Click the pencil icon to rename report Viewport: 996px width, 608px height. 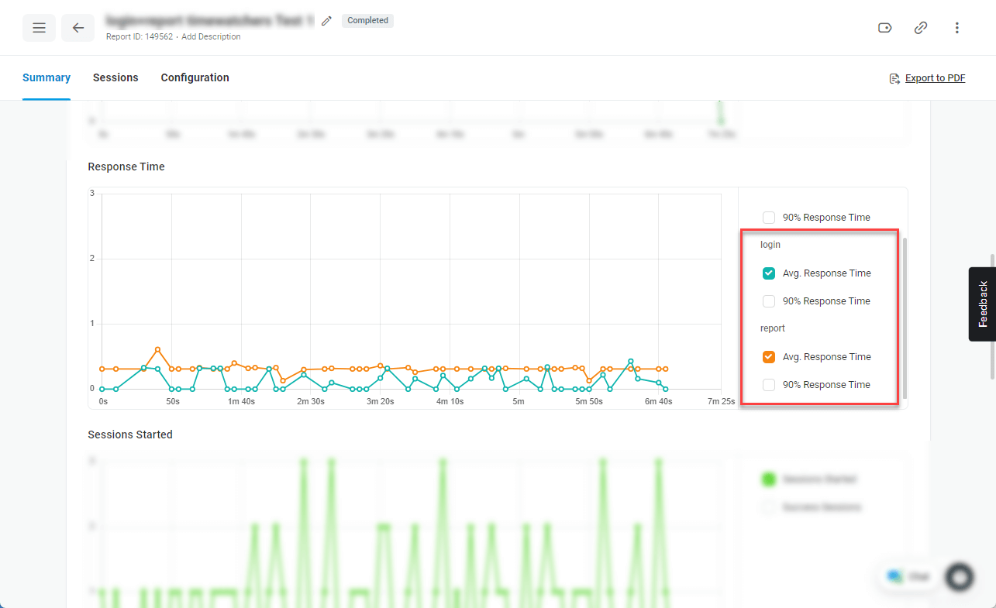(326, 22)
